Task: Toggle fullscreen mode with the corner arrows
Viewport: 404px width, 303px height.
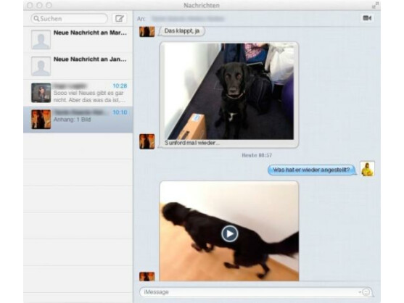Action: [375, 5]
